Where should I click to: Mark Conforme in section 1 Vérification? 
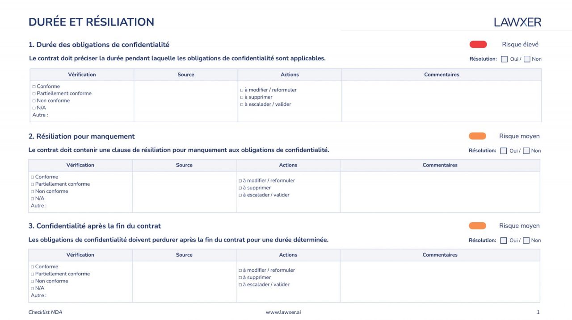pyautogui.click(x=34, y=87)
